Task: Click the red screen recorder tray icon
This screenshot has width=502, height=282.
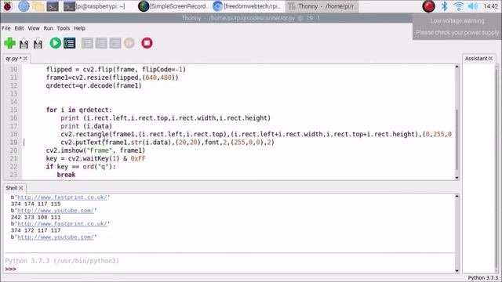Action: (428, 6)
